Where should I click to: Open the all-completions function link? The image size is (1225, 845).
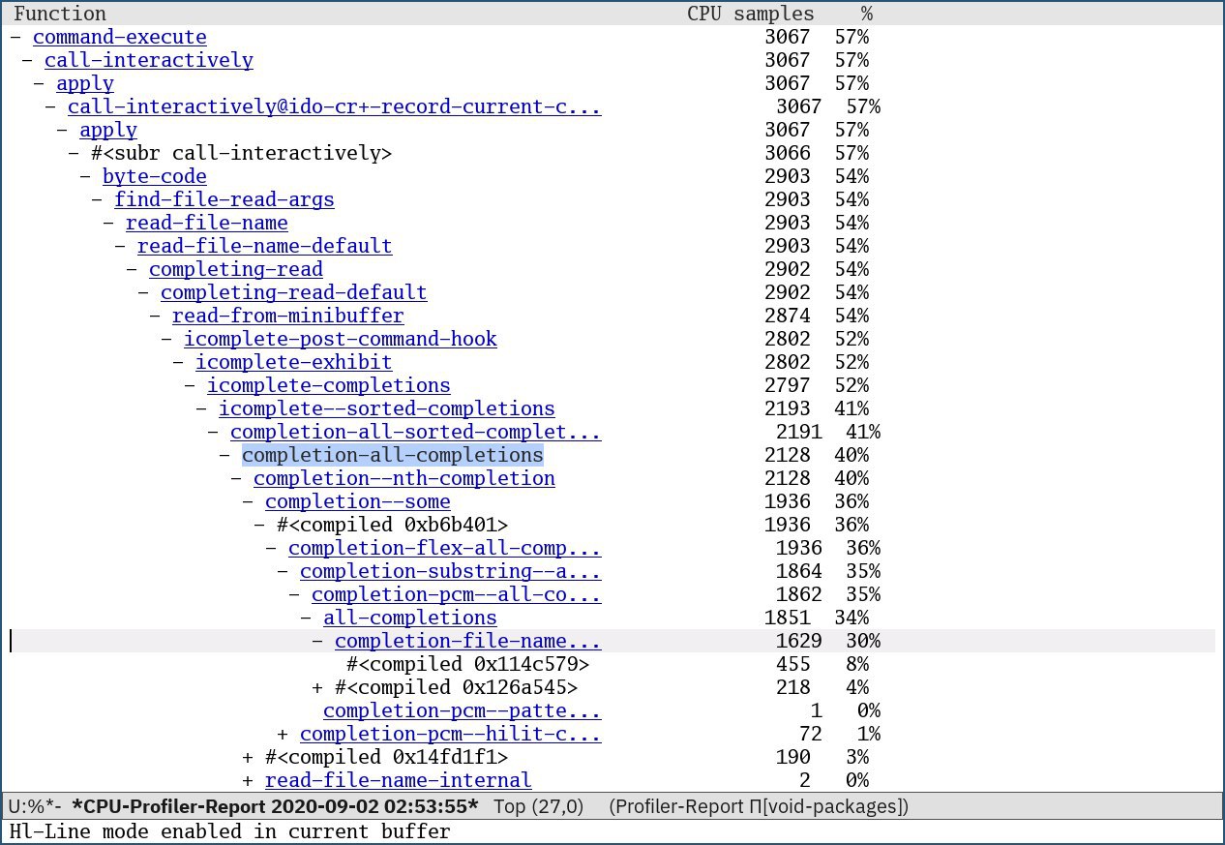(410, 618)
